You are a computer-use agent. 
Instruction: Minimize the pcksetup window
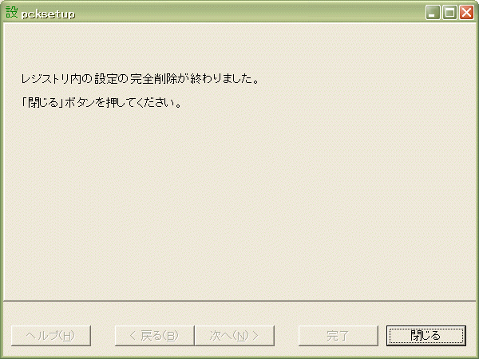tap(433, 13)
